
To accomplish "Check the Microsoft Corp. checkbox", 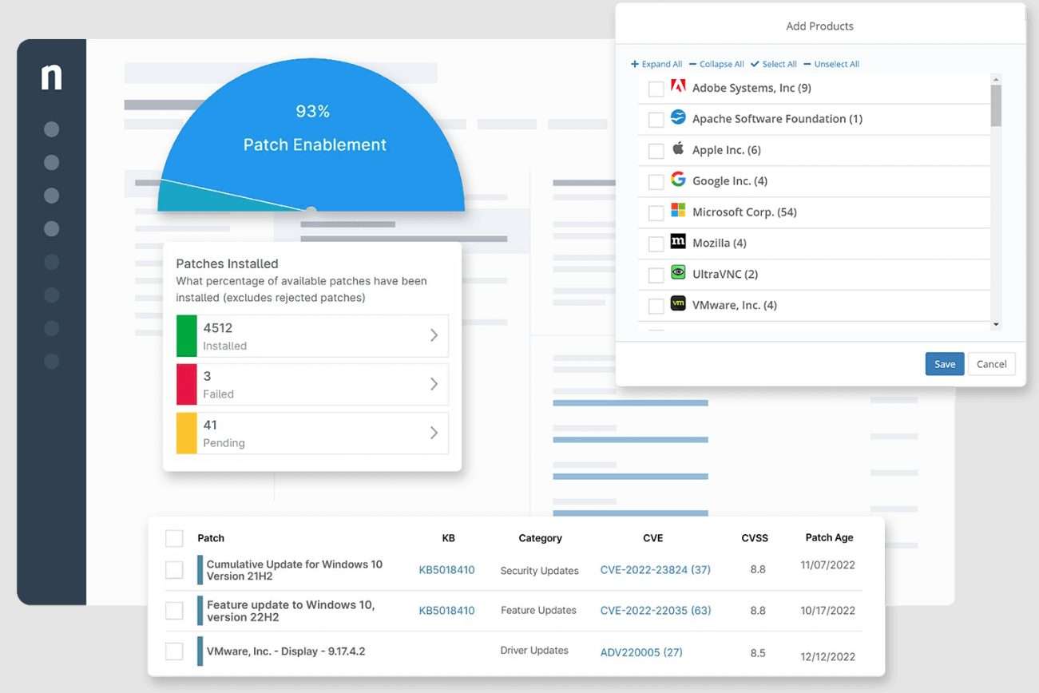I will [x=656, y=213].
